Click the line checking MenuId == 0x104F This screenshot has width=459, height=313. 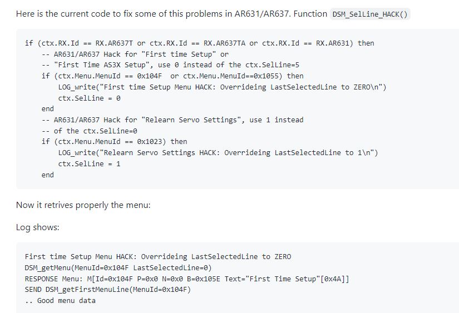[x=172, y=76]
